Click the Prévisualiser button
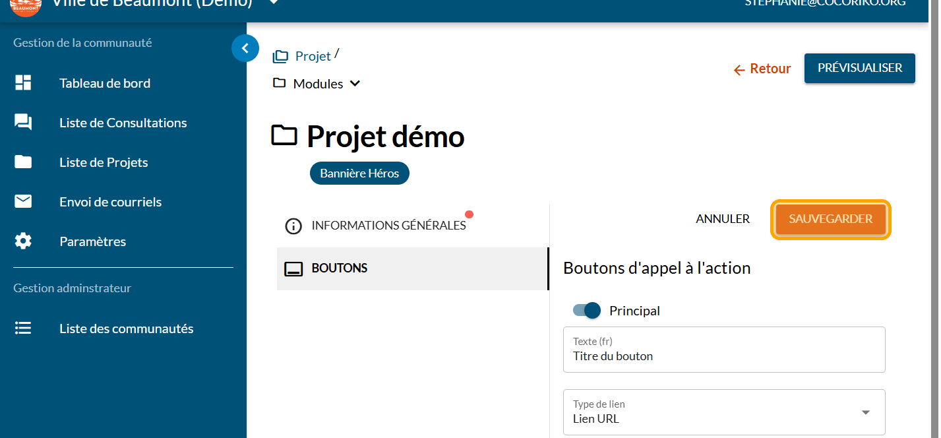 [x=859, y=68]
